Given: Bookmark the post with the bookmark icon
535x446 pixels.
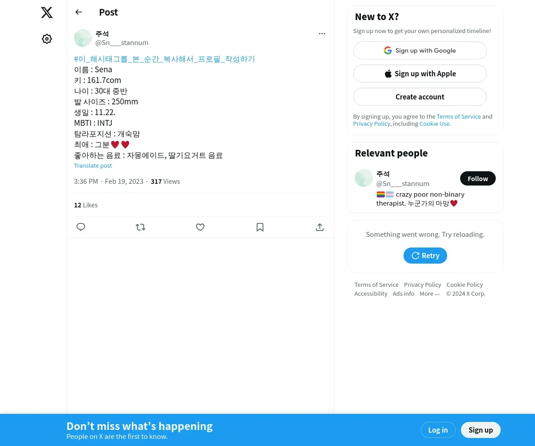Looking at the screenshot, I should pos(260,227).
